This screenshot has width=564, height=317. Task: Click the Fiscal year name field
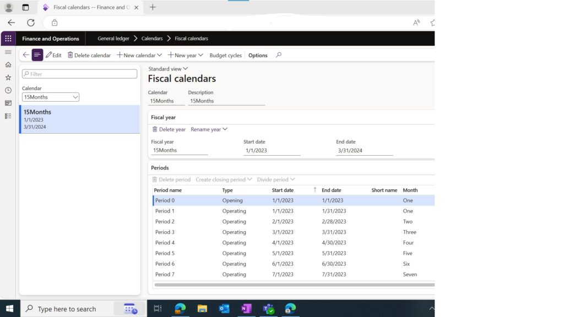[180, 150]
